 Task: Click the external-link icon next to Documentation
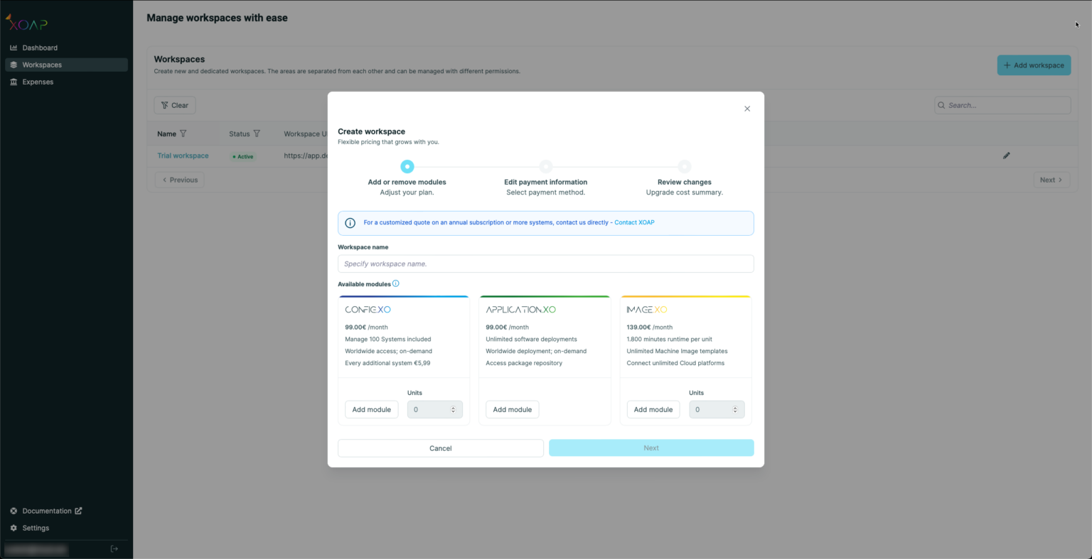(78, 511)
